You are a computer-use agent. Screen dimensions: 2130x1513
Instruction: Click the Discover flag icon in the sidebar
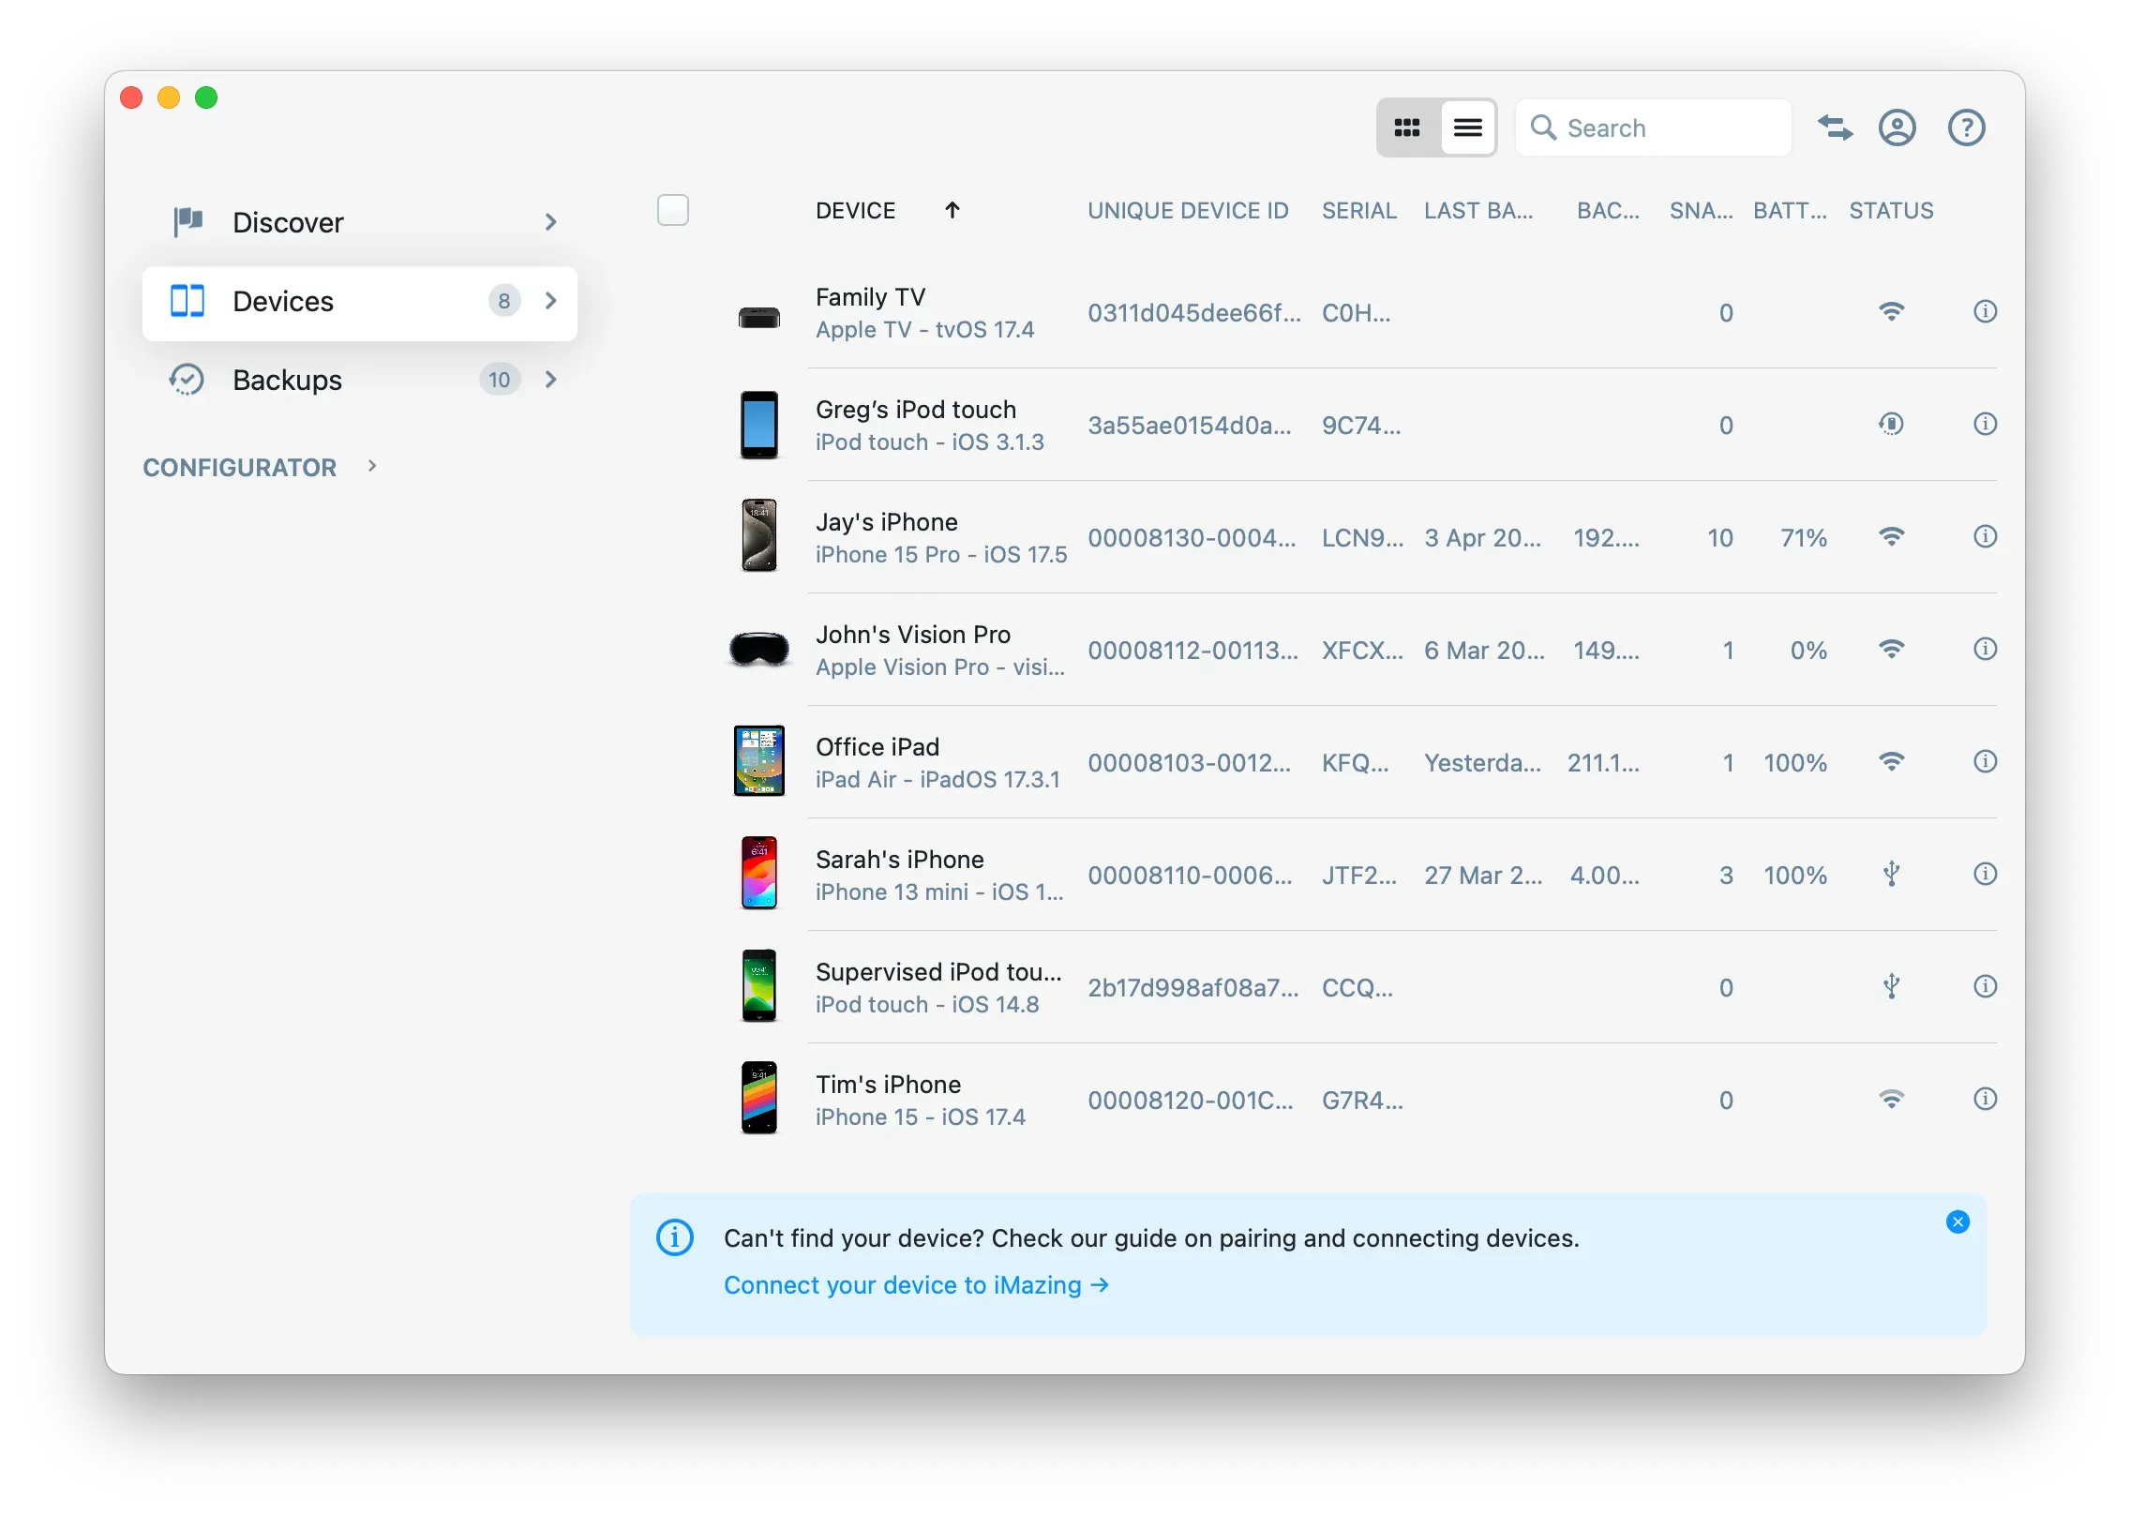(x=187, y=222)
